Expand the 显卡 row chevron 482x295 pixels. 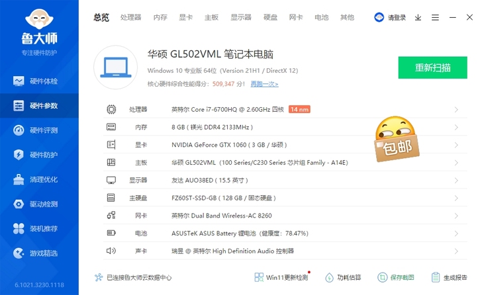click(x=456, y=145)
